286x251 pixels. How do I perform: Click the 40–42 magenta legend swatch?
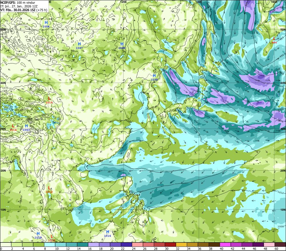pyautogui.click(x=225, y=245)
